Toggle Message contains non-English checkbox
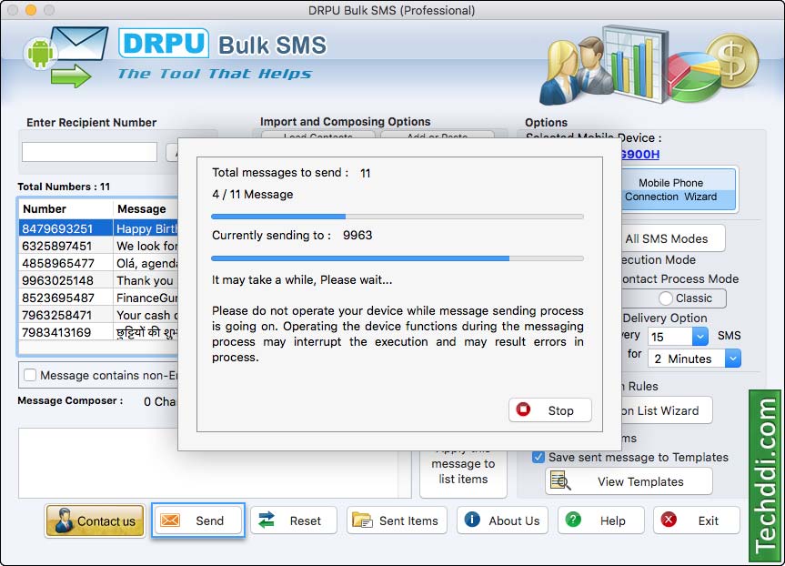The width and height of the screenshot is (785, 566). 30,375
